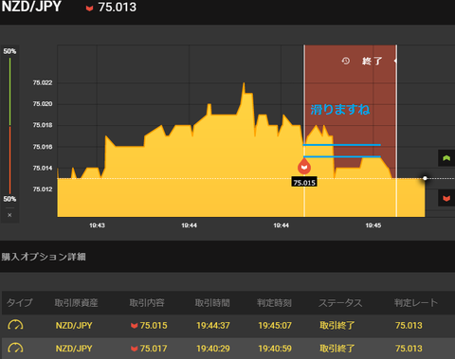Click the 75.015 trade content cell
455x359 pixels.
click(149, 325)
